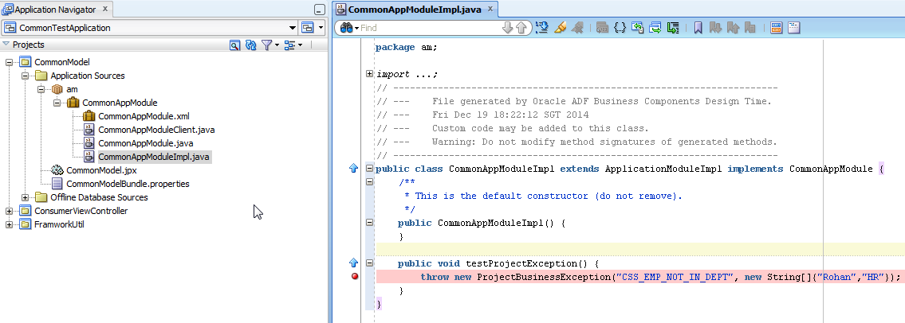Collapse the CommonAppModuleImpl class code block
The height and width of the screenshot is (323, 905).
[369, 169]
